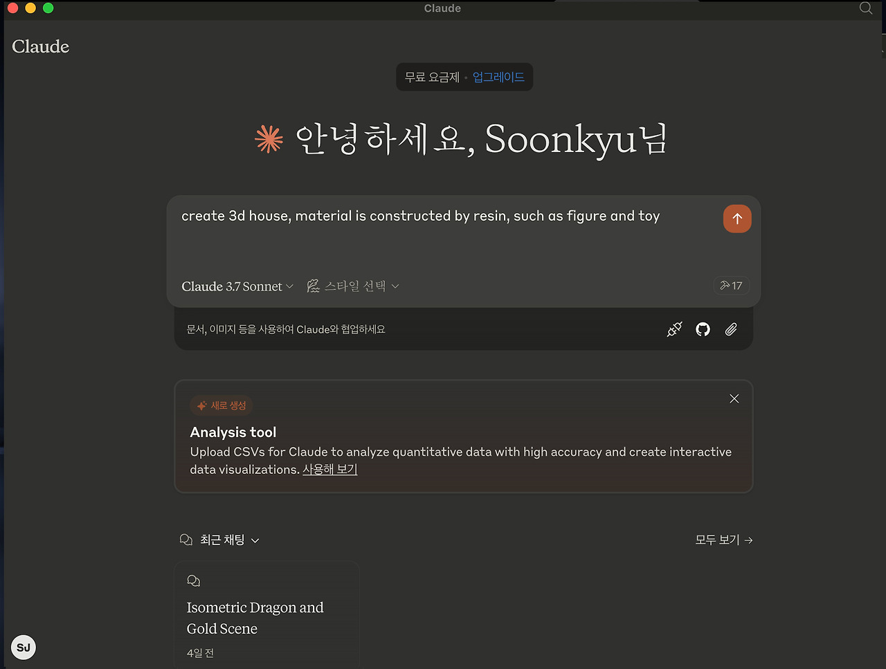Focus the prompt text input field
Viewport: 886px width, 669px height.
[446, 235]
